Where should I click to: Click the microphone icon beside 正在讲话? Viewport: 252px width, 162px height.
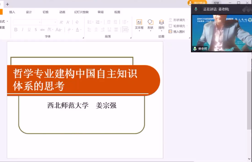point(196,9)
